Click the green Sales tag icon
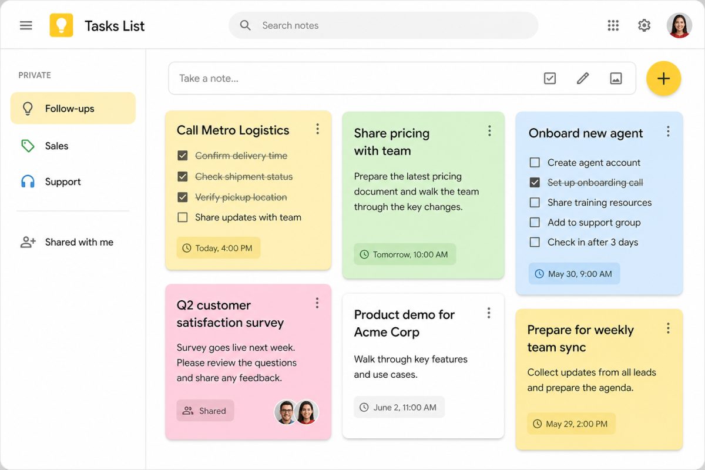705x470 pixels. coord(28,146)
